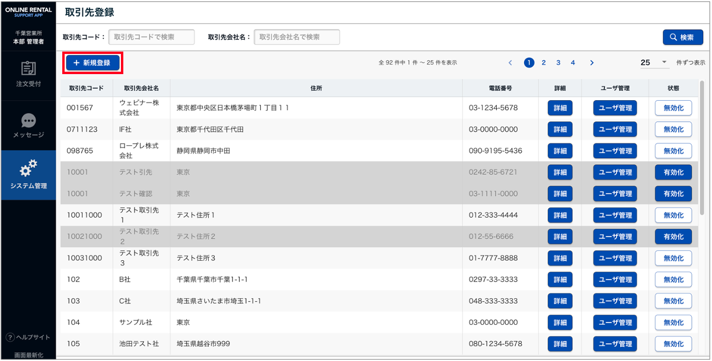Enable テスト取引先2 with 有効化 button
Viewport: 712px width, 361px height.
[x=673, y=237]
